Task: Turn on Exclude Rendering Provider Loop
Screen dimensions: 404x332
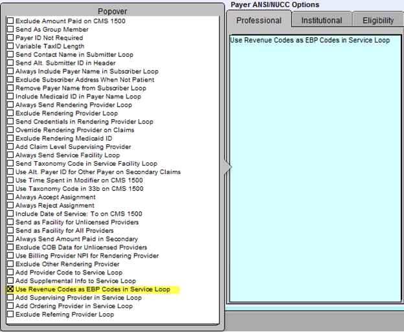Action: [10, 113]
